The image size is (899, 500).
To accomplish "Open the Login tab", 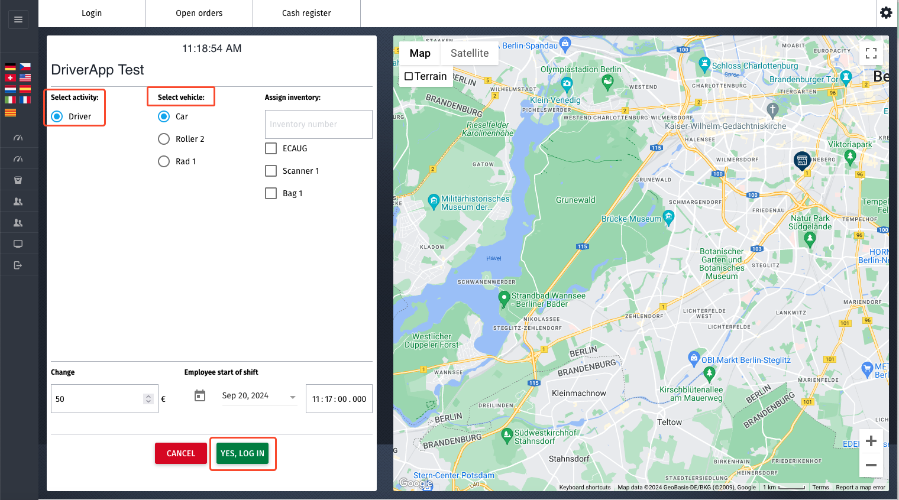I will (x=92, y=13).
